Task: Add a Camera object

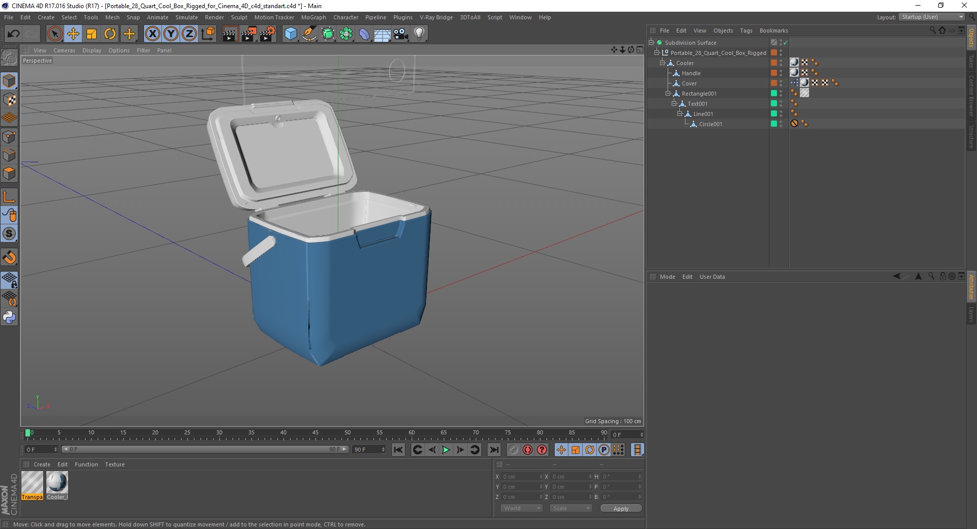Action: click(x=401, y=34)
